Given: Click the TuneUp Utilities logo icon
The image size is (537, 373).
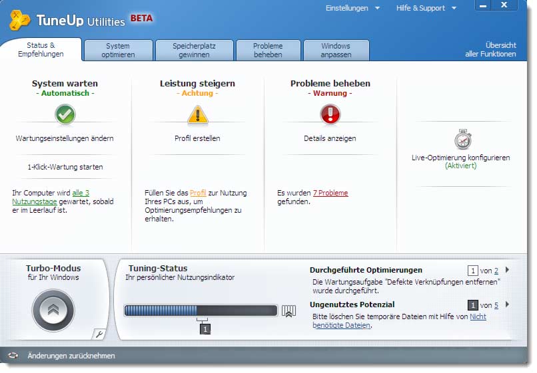Looking at the screenshot, I should (19, 20).
